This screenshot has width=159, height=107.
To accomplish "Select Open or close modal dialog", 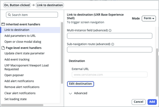I will click(x=23, y=42).
